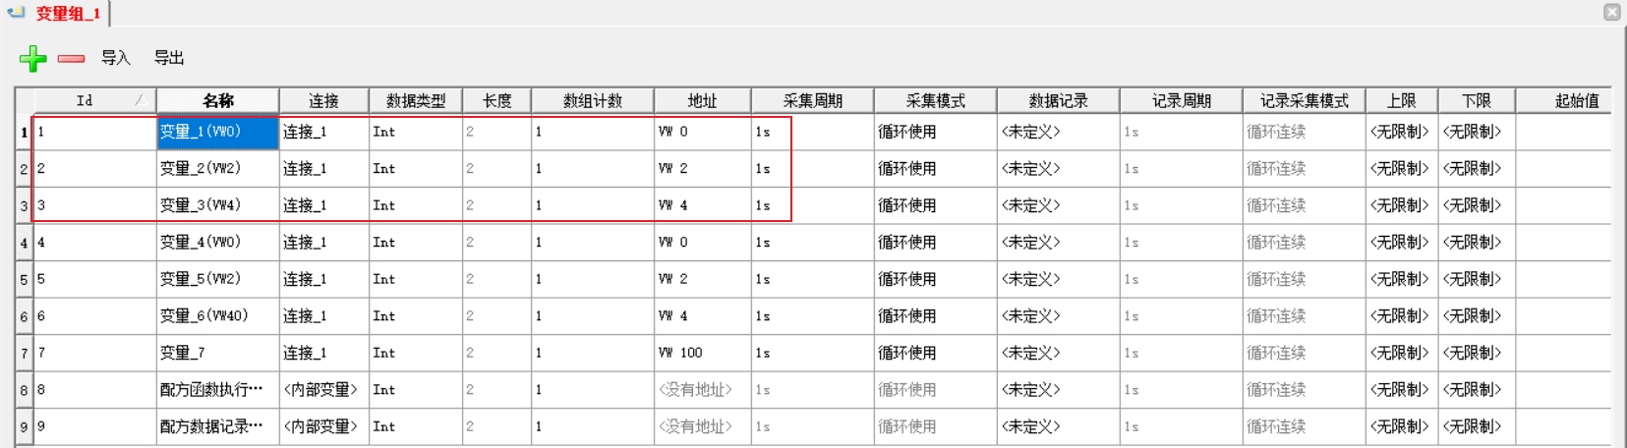1627x448 pixels.
Task: Select row header number 5
Action: click(x=25, y=279)
